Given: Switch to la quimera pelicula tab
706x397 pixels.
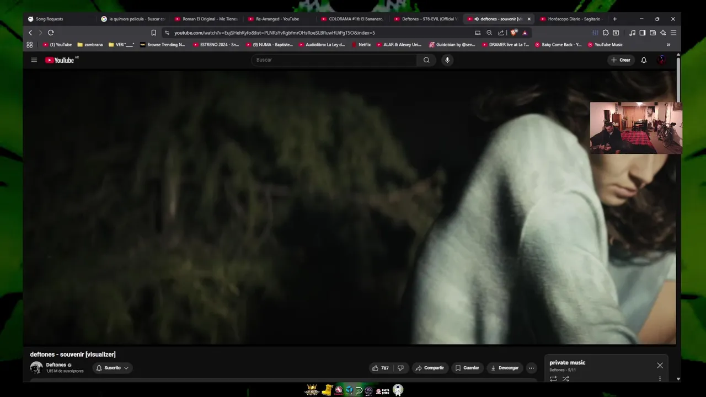Looking at the screenshot, I should tap(132, 19).
